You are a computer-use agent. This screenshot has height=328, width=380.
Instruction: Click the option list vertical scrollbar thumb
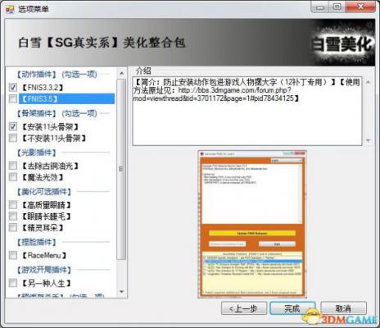[x=121, y=169]
